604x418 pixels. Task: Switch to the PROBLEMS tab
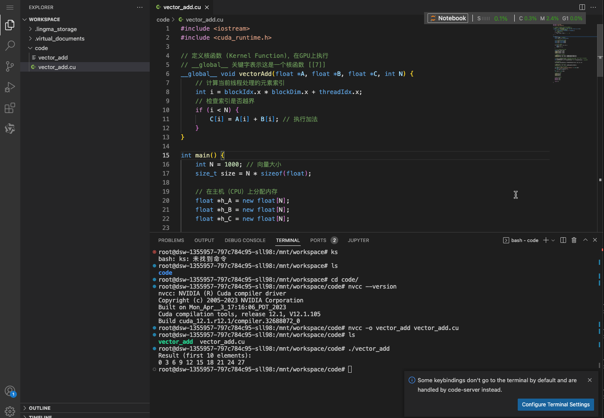(x=171, y=240)
